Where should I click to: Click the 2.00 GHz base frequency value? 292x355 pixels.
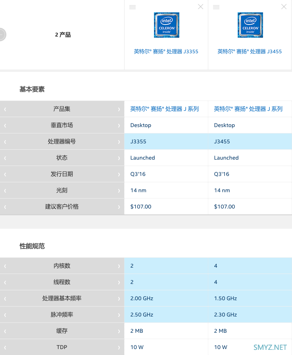142,298
